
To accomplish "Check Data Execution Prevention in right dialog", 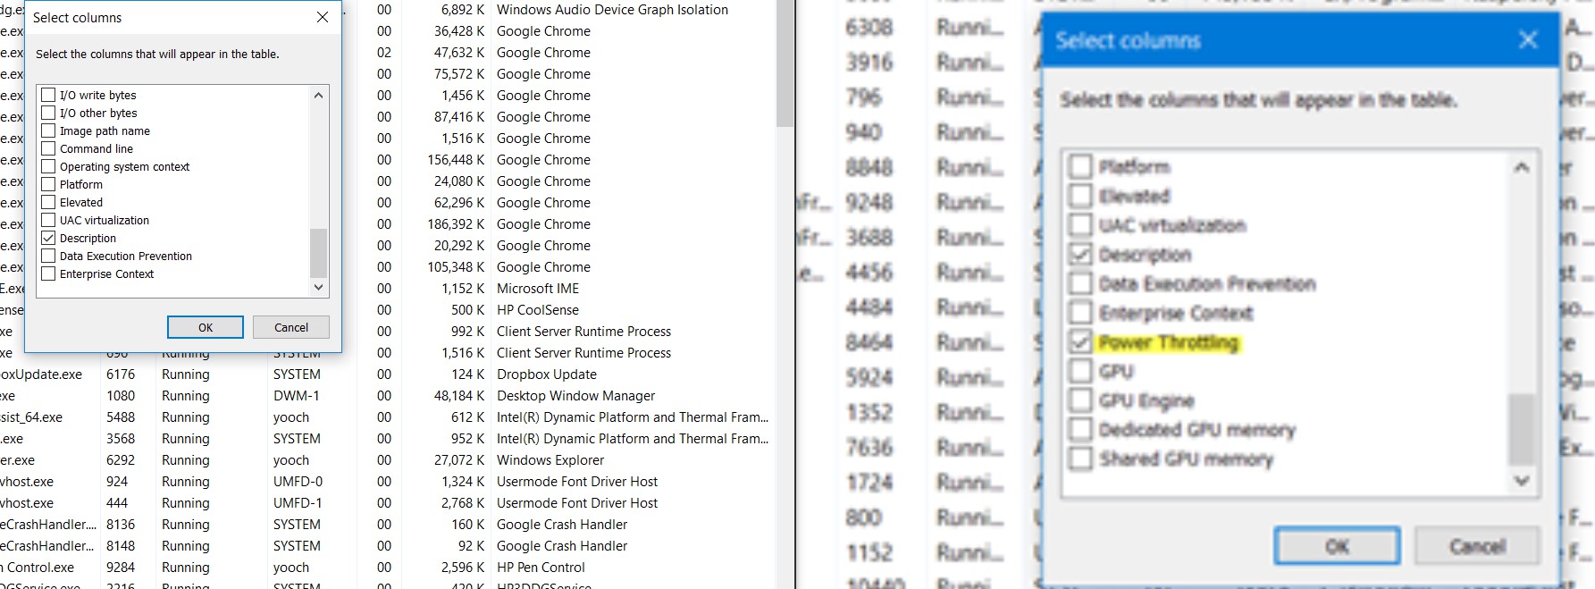I will point(1080,283).
